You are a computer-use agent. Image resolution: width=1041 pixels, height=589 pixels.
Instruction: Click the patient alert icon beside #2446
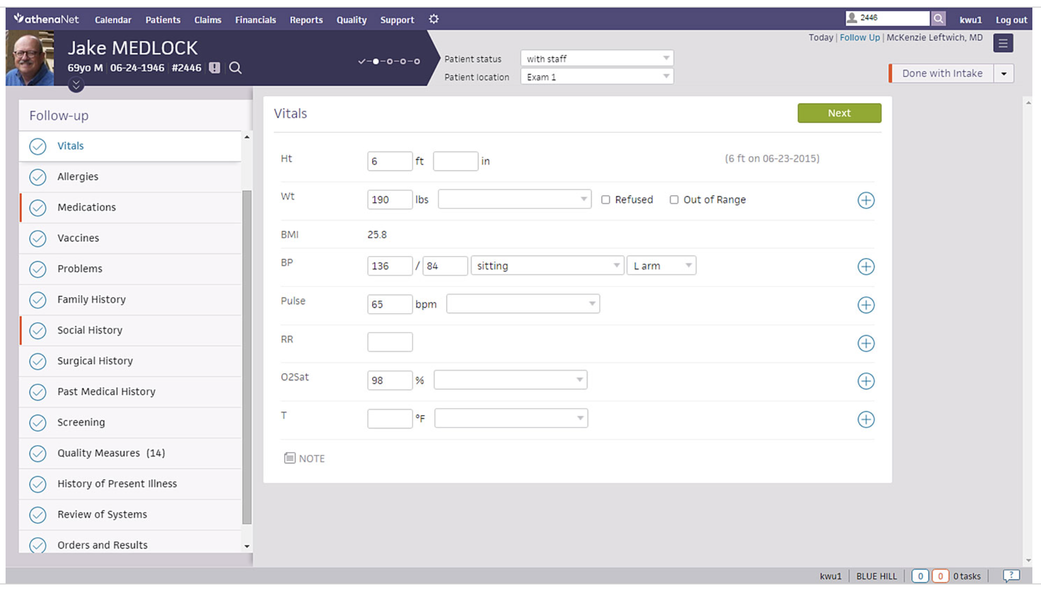coord(214,67)
